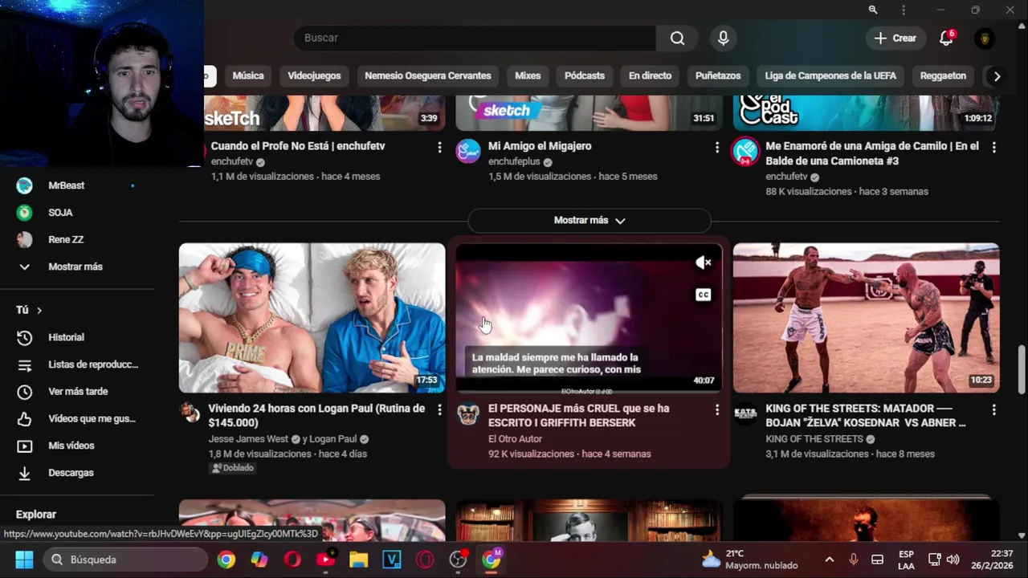Screen dimensions: 1028x578
Task: Open the Logan Paul video thumbnail
Action: (x=312, y=318)
